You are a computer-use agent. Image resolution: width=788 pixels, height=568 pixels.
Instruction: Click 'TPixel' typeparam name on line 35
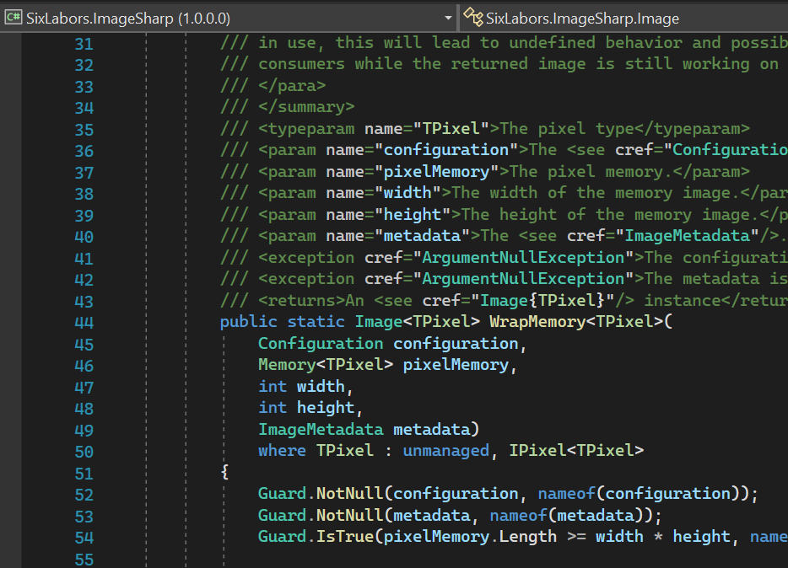(451, 129)
